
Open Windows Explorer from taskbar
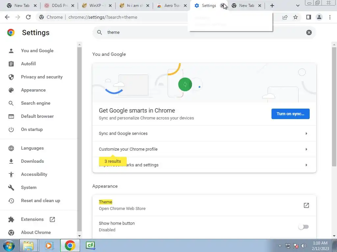pos(28,245)
